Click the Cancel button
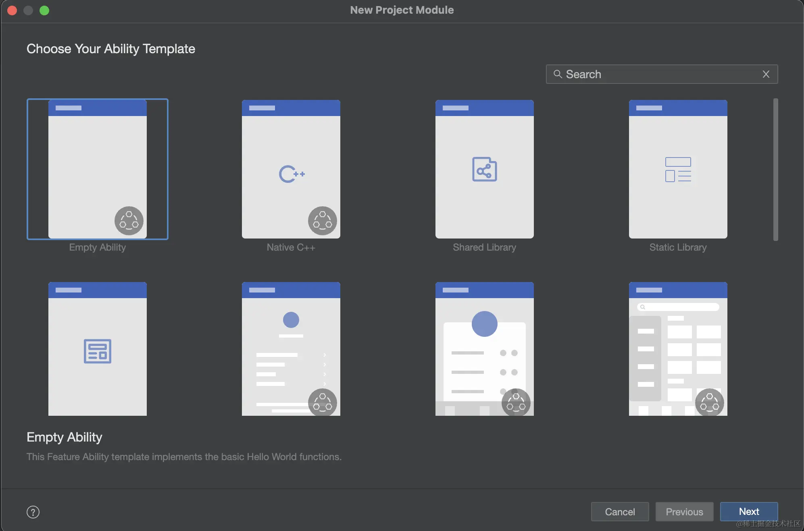This screenshot has width=804, height=531. click(x=620, y=512)
